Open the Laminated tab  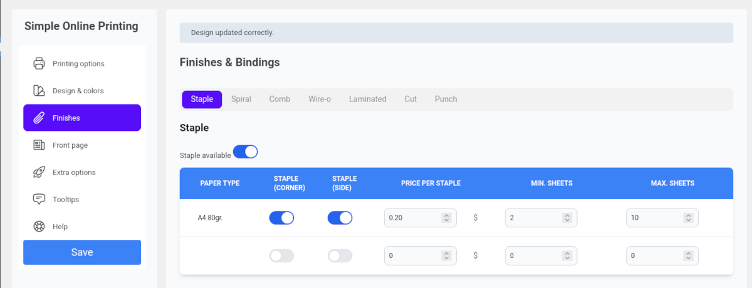[x=368, y=99]
